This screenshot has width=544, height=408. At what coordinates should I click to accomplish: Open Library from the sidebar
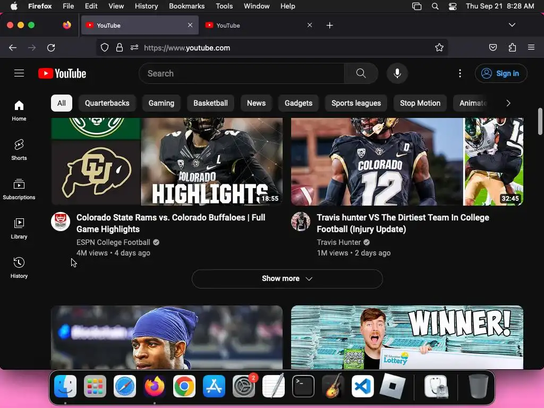(19, 228)
